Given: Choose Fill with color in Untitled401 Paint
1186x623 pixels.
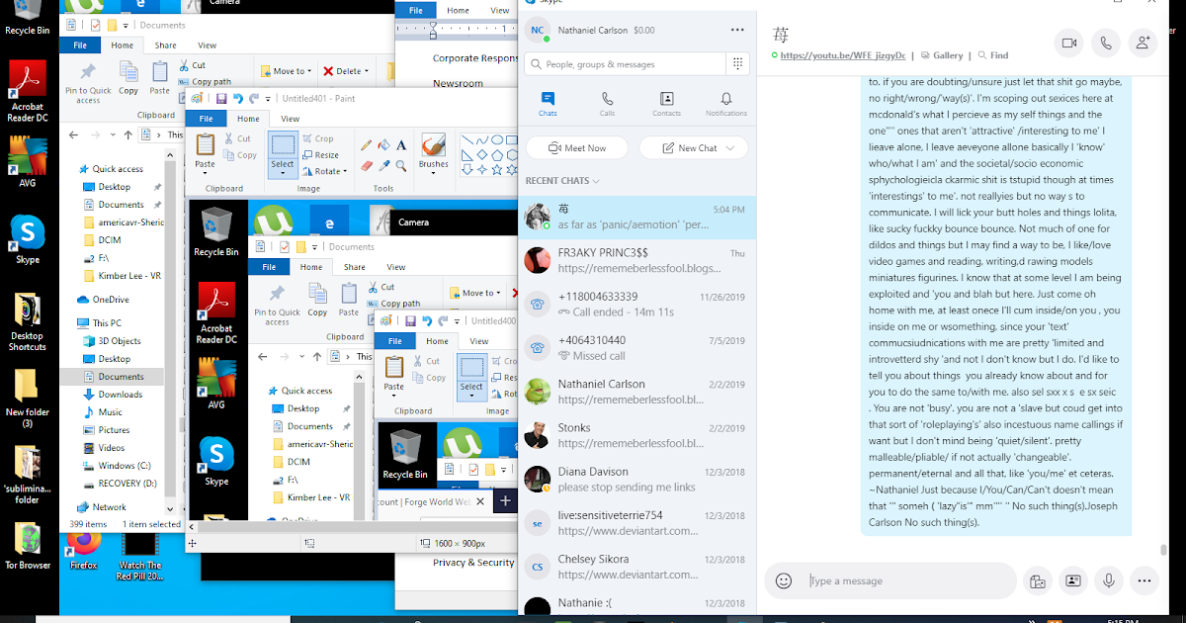Looking at the screenshot, I should [x=384, y=145].
